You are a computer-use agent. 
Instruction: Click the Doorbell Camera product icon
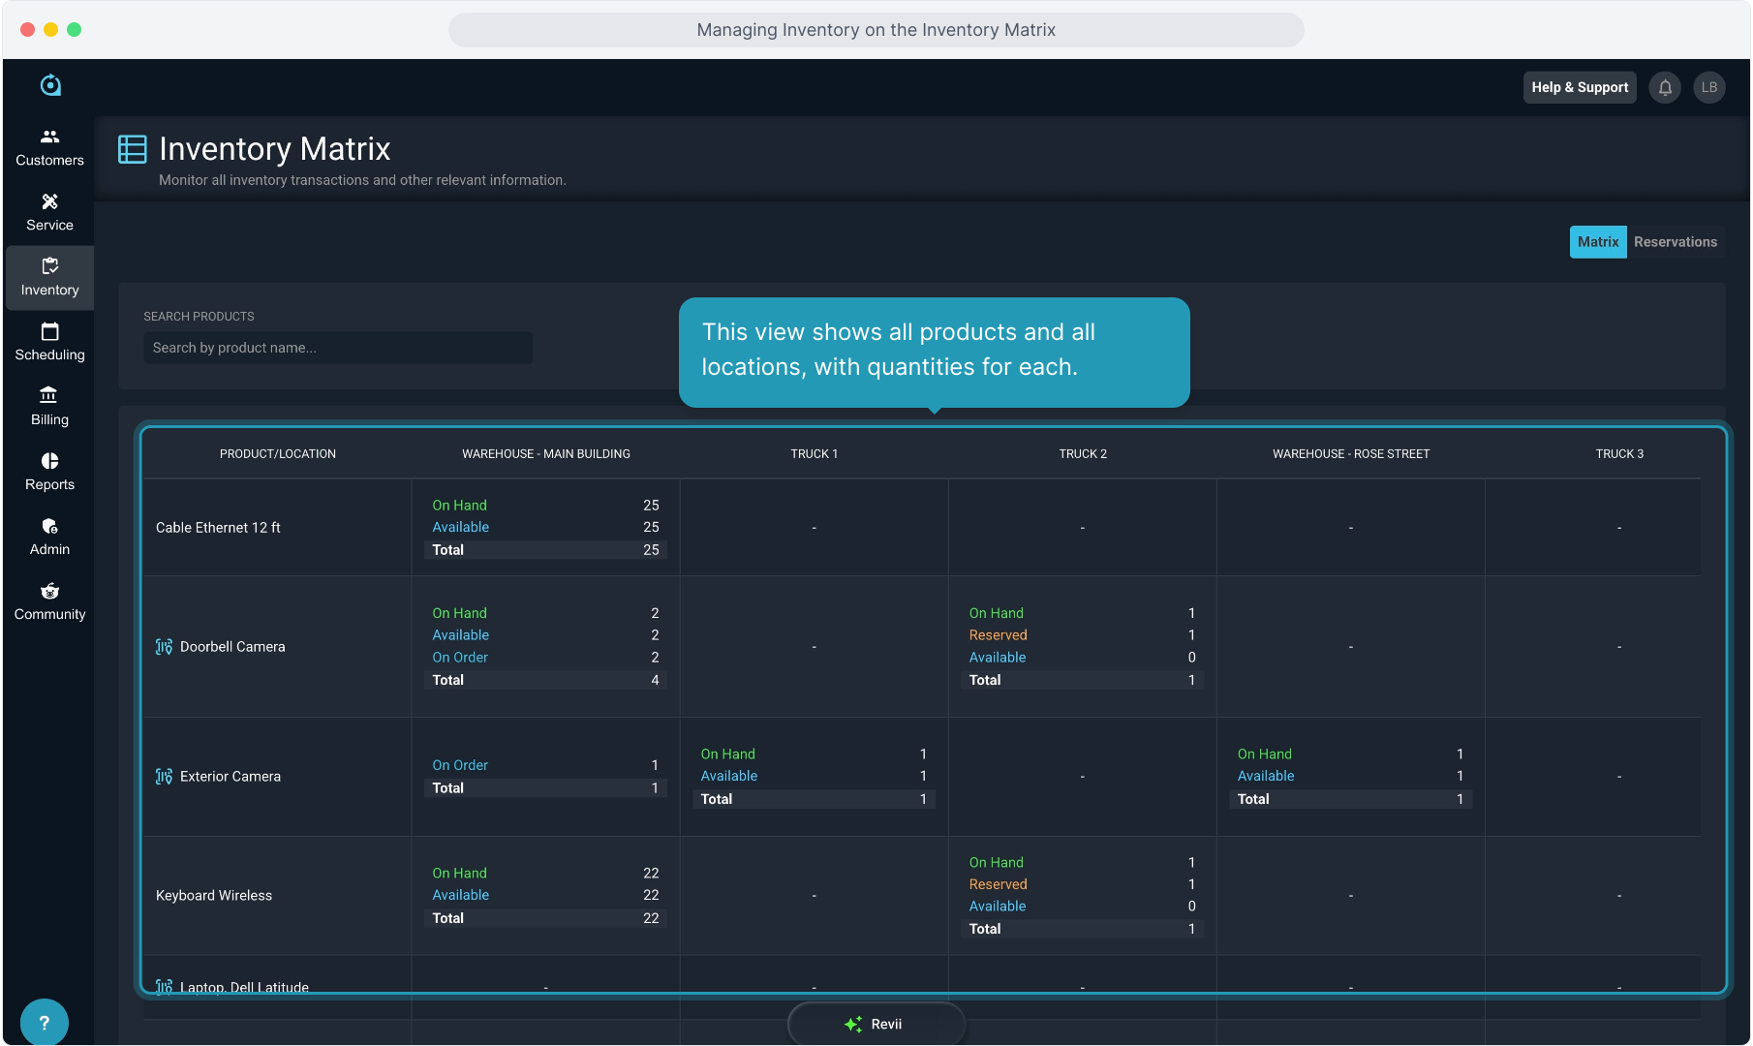pos(164,647)
